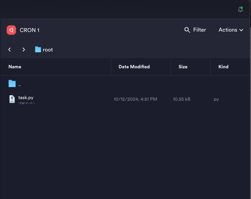Sort by the Name column header
The width and height of the screenshot is (251, 199).
pos(15,67)
